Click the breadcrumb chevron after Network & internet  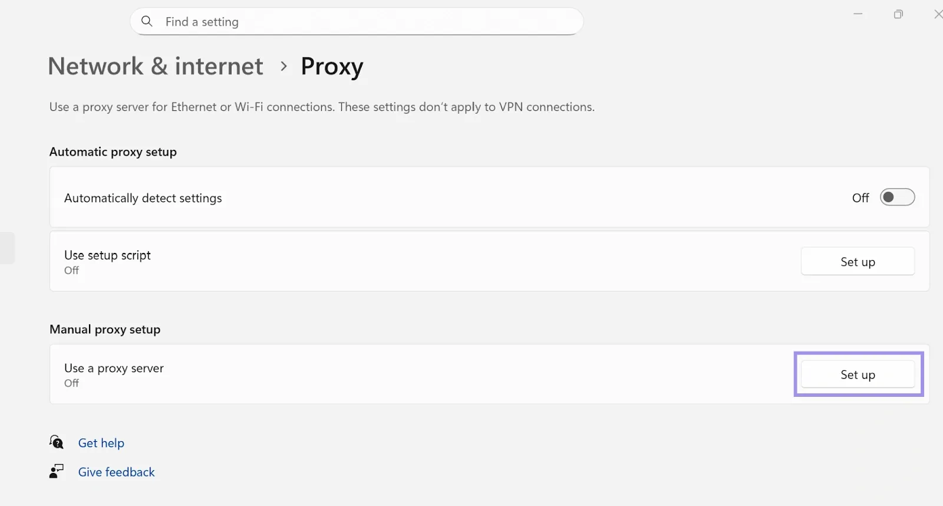coord(283,66)
